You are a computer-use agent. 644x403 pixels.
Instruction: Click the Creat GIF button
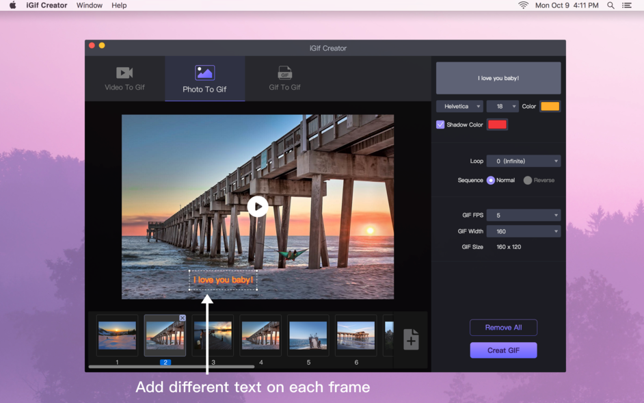point(503,350)
